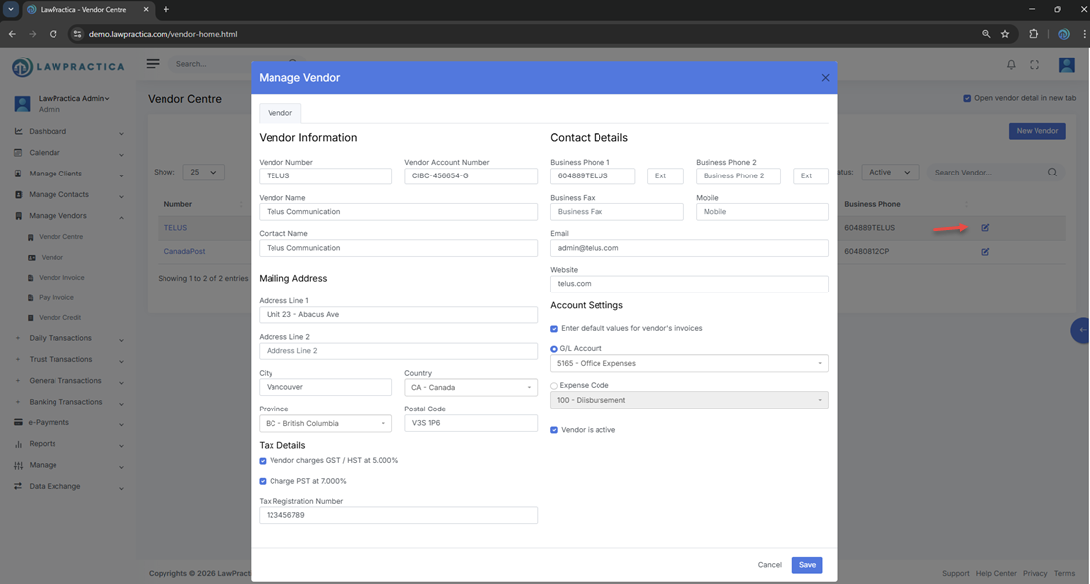Viewport: 1090px width, 584px height.
Task: Click into the Tax Registration Number field
Action: [x=397, y=516]
